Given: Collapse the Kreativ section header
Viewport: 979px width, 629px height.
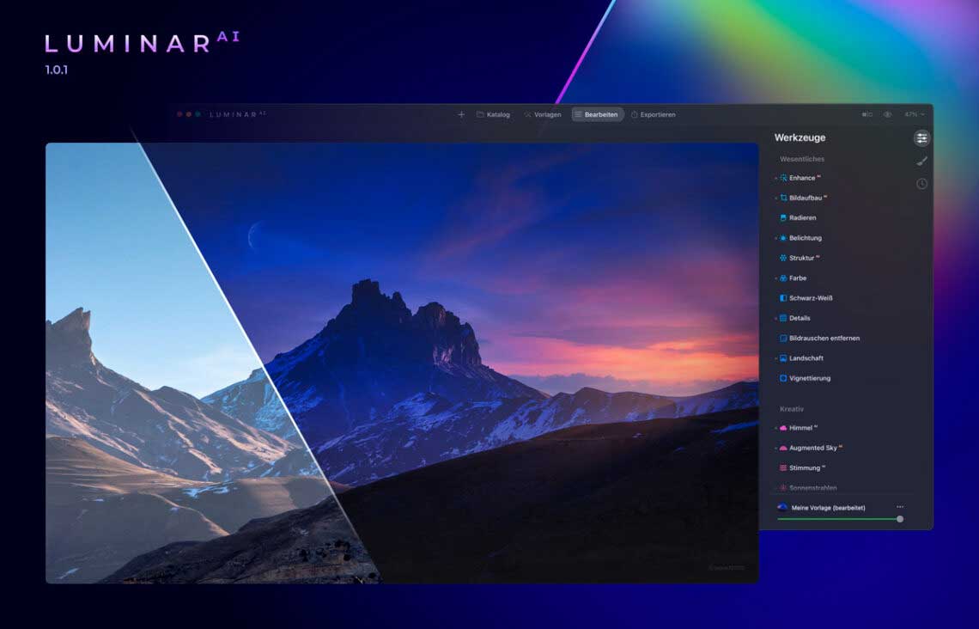Looking at the screenshot, I should coord(791,409).
